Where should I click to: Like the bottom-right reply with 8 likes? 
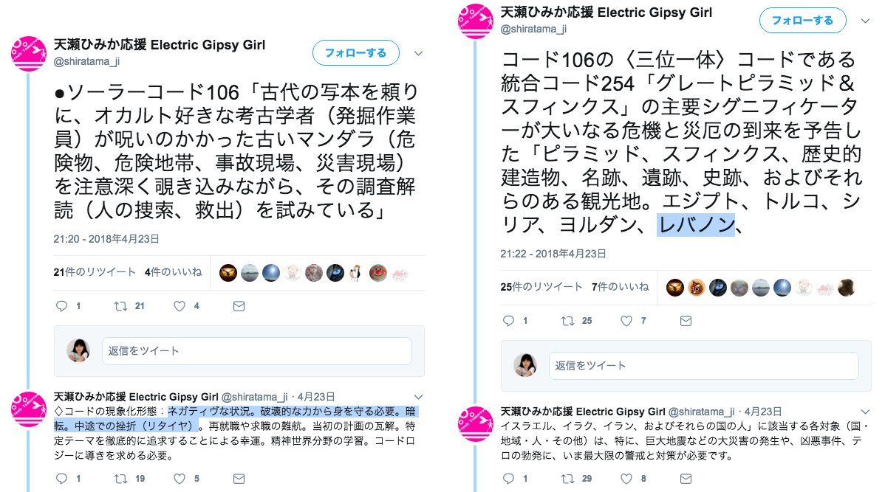pos(626,479)
